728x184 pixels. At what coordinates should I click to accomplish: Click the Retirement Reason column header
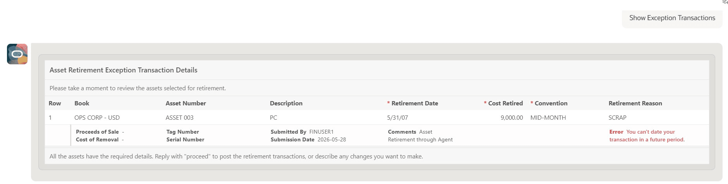tap(635, 103)
